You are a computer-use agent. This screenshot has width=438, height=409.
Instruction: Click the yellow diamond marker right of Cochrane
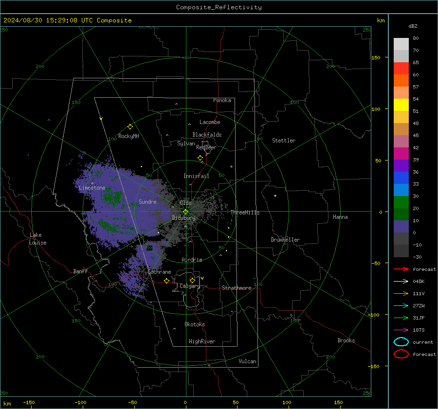(166, 281)
